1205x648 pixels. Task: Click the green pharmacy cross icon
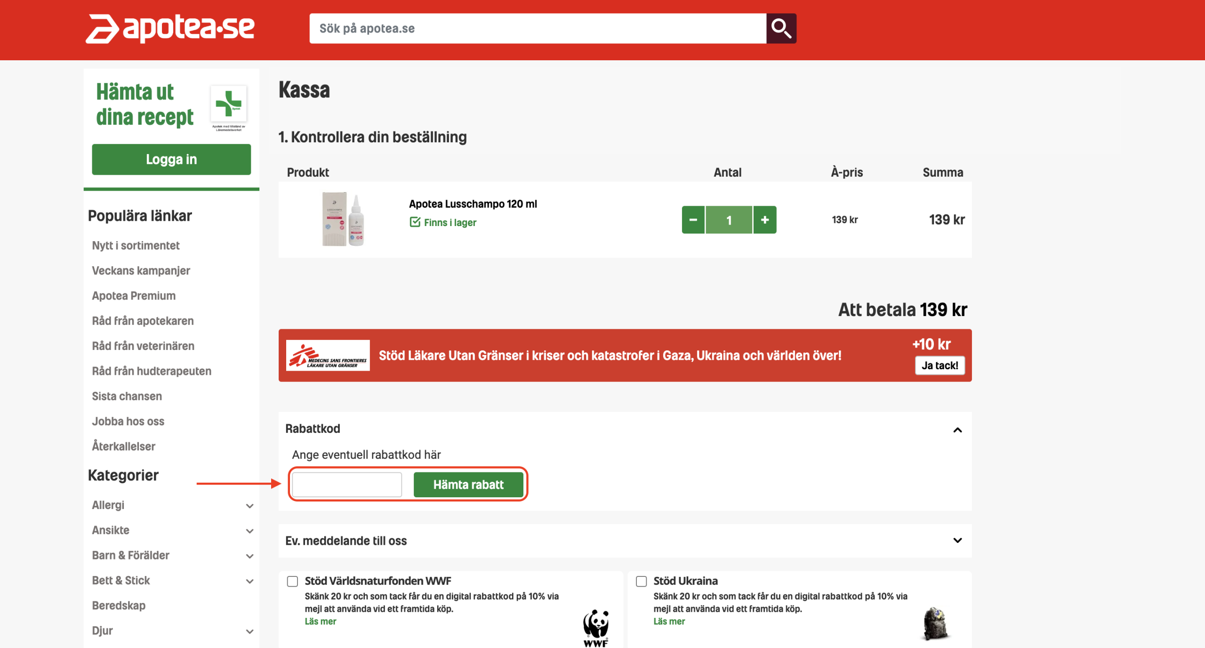pyautogui.click(x=228, y=104)
